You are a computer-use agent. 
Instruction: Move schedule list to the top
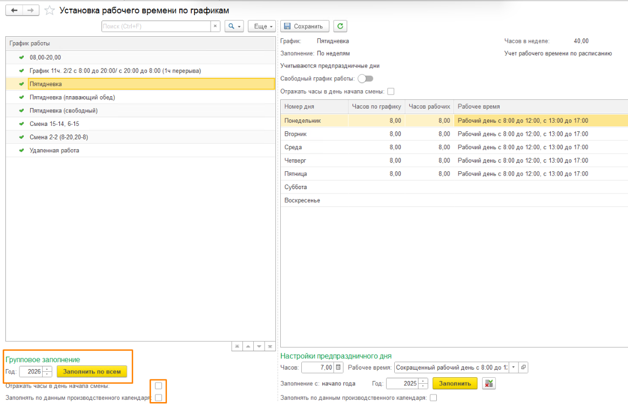click(237, 346)
